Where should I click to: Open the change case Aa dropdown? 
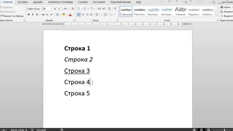[x=66, y=9]
